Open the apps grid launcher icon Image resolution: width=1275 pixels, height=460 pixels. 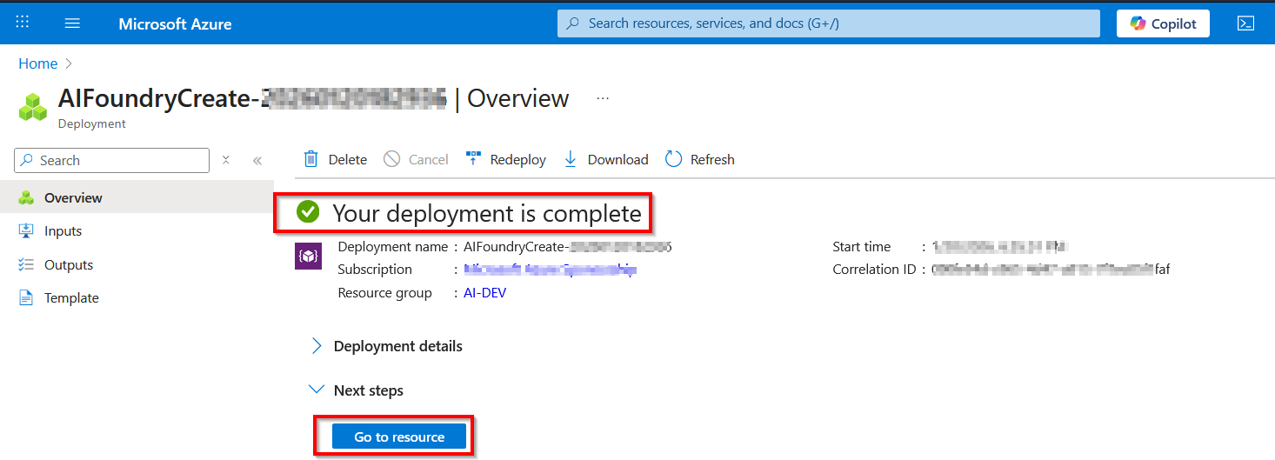23,23
